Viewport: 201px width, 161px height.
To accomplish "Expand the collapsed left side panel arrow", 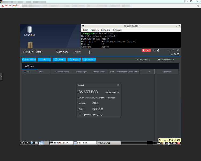I will click(x=1, y=77).
